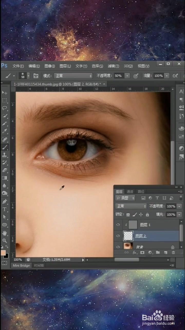
Task: Open the 图像(I) menu
Action: tap(50, 66)
